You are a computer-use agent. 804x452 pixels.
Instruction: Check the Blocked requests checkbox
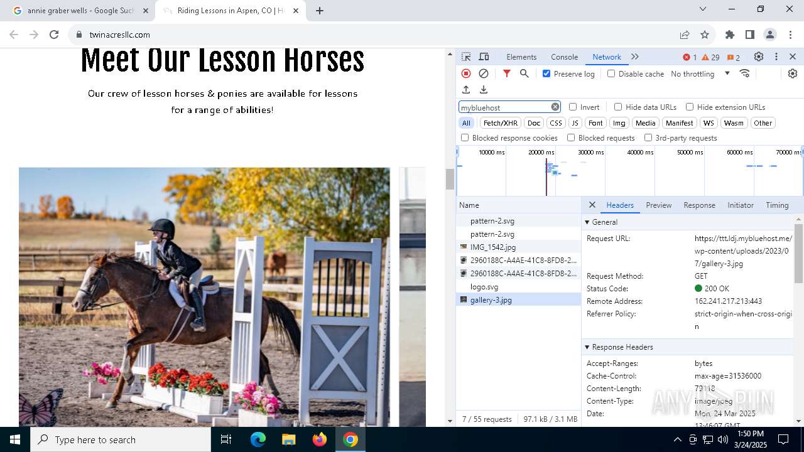coord(571,137)
